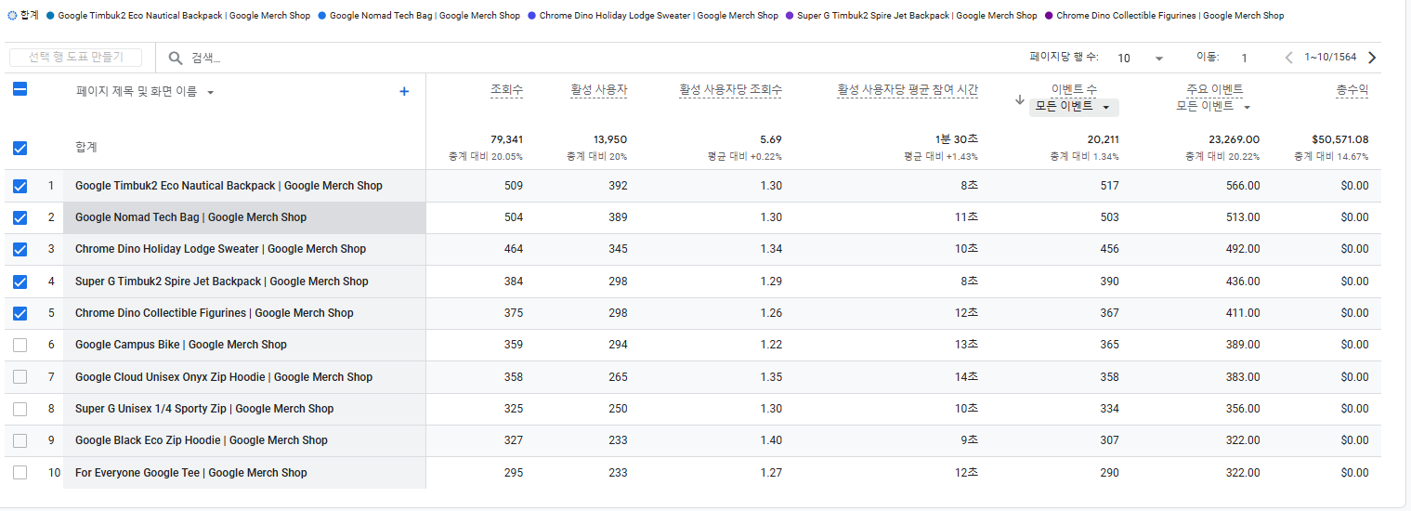This screenshot has width=1411, height=511.
Task: Uncheck Super G Timbuk2 Spire Jet Backpack row
Action: coord(20,282)
